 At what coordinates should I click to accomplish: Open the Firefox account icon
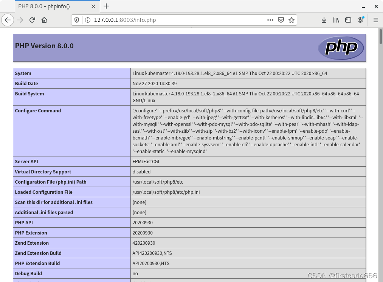click(360, 20)
